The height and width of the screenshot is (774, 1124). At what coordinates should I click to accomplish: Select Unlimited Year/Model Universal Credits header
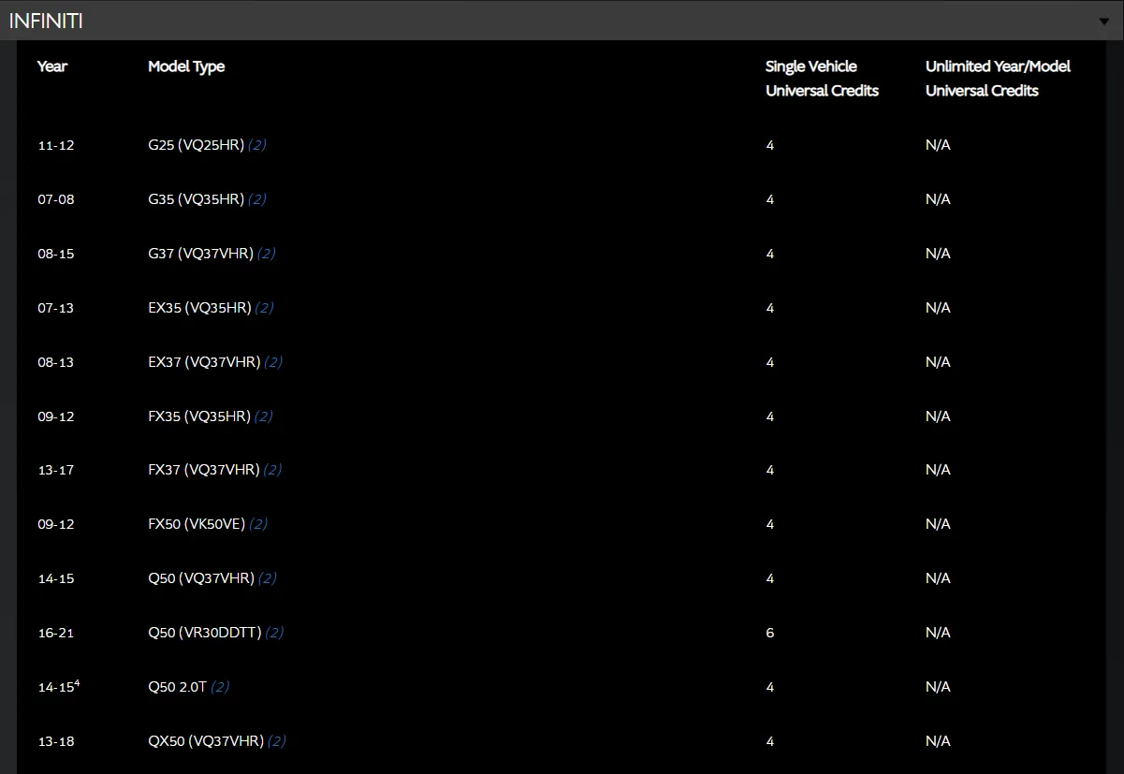point(998,79)
